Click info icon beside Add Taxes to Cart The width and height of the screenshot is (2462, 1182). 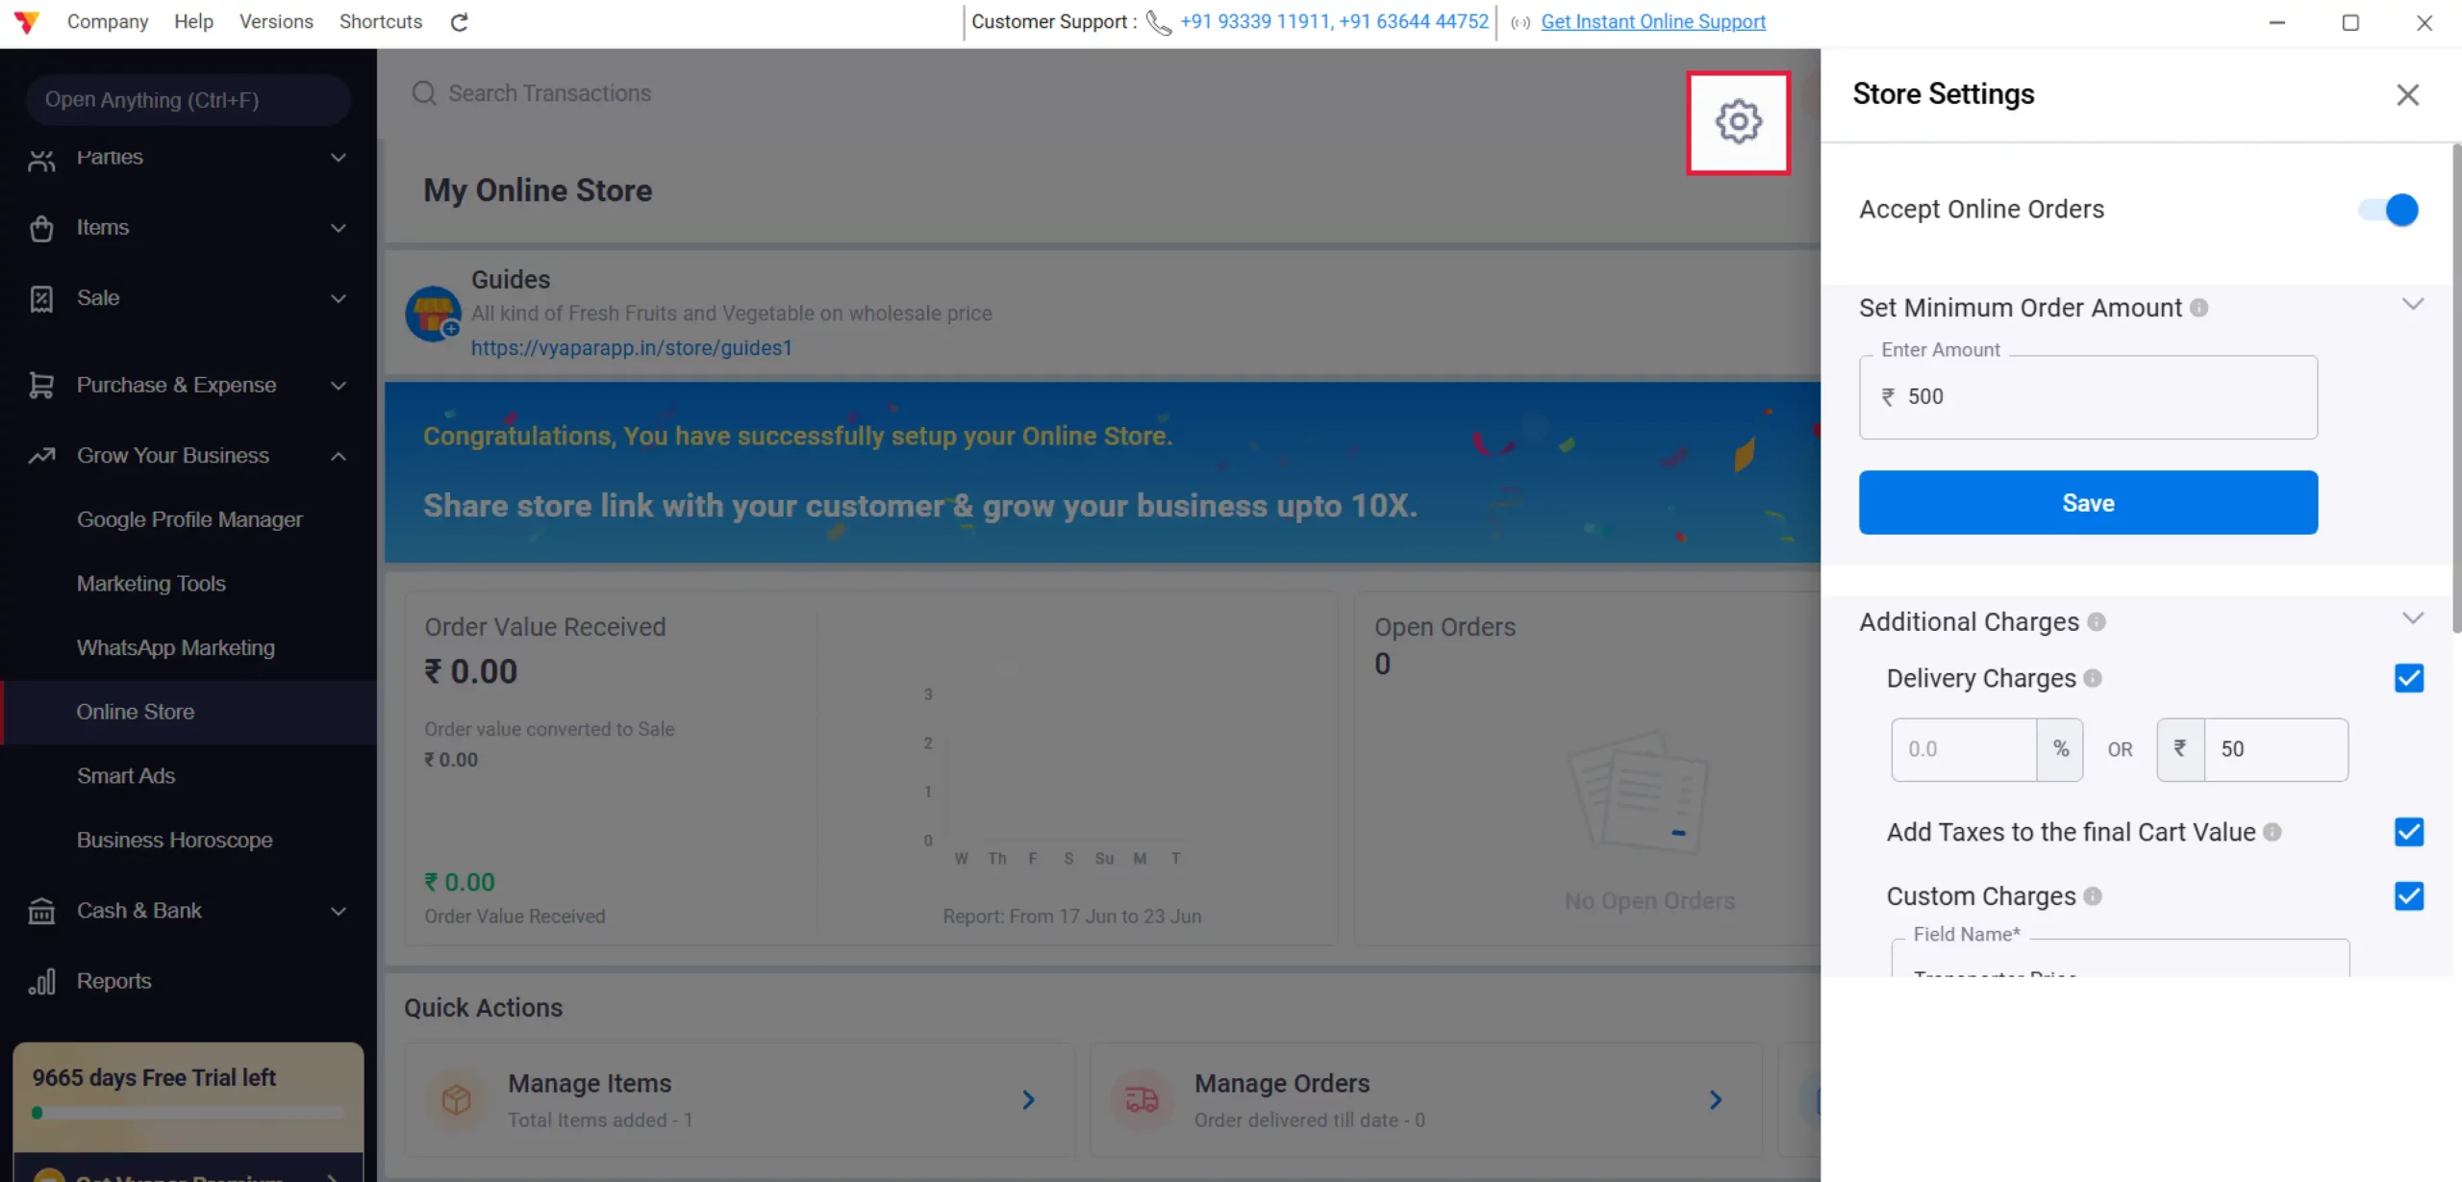(2272, 833)
